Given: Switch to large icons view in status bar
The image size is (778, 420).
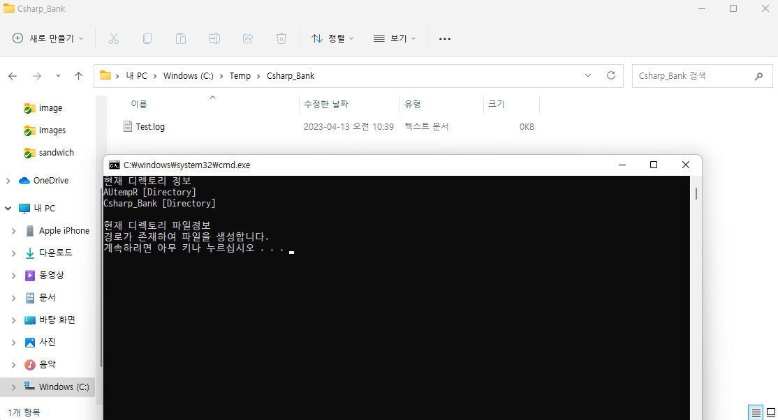Looking at the screenshot, I should pos(770,412).
